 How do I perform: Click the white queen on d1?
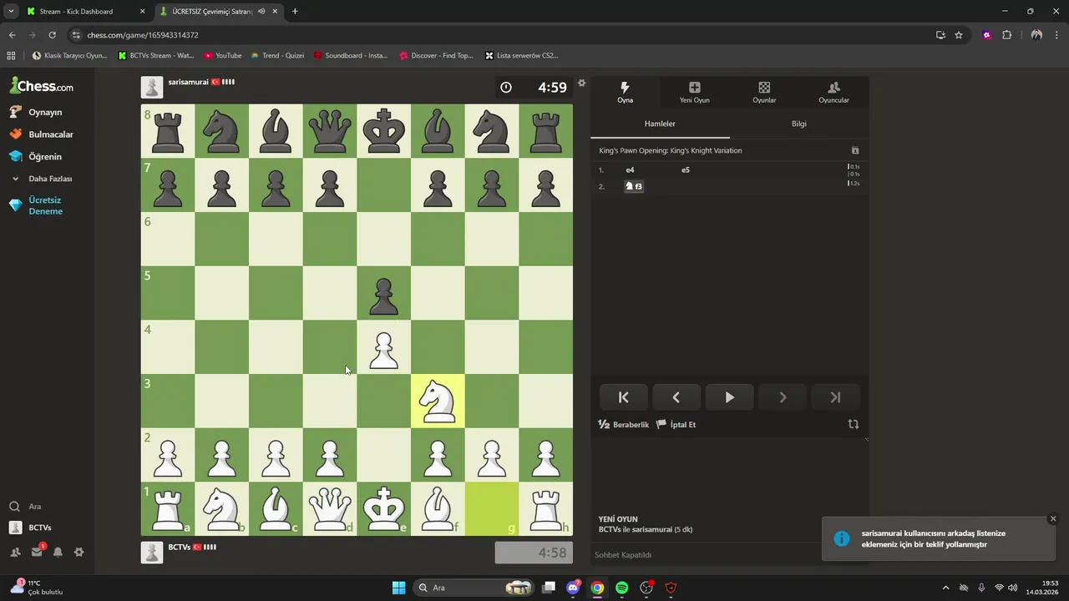330,508
